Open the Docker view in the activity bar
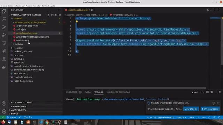 pos(4,67)
